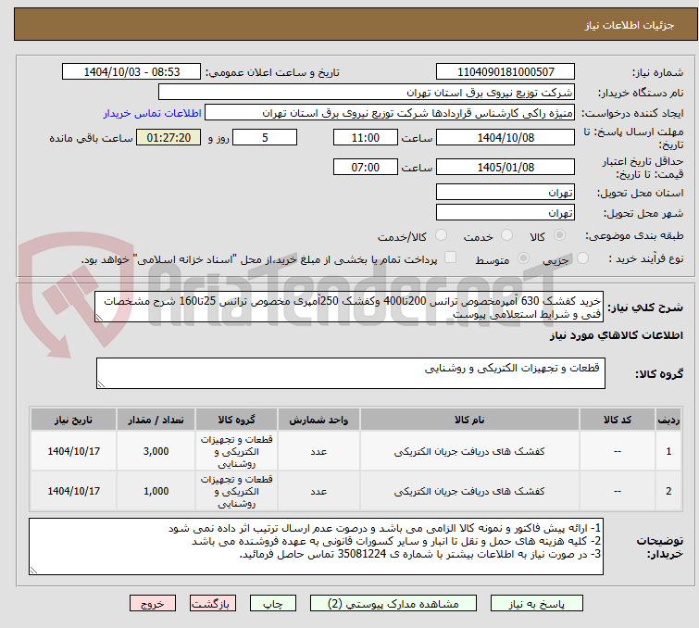Open اطلاعات تماس خریدار link

(153, 113)
